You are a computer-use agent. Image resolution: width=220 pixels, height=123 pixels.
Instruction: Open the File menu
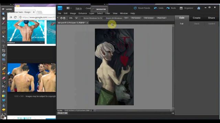(x=59, y=13)
